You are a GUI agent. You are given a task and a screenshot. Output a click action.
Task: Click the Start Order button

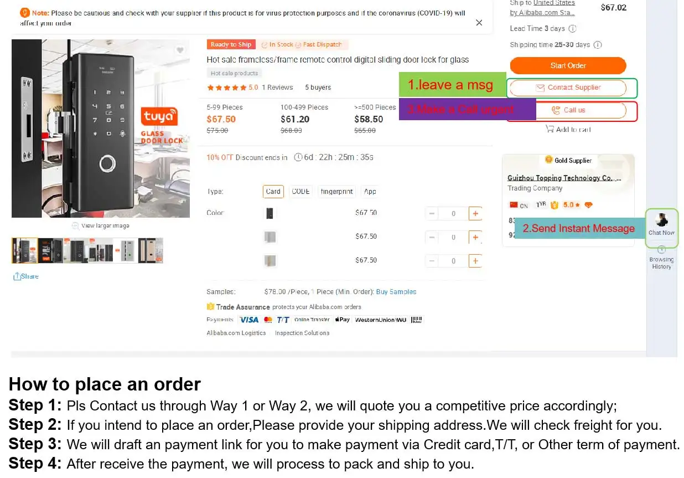(x=568, y=65)
